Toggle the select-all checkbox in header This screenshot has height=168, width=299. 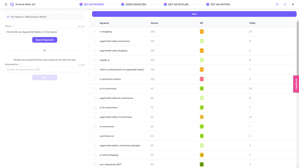tap(95, 23)
